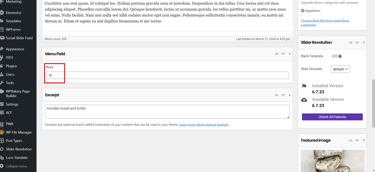Collapse the Slider Revolution panel

[x=364, y=42]
